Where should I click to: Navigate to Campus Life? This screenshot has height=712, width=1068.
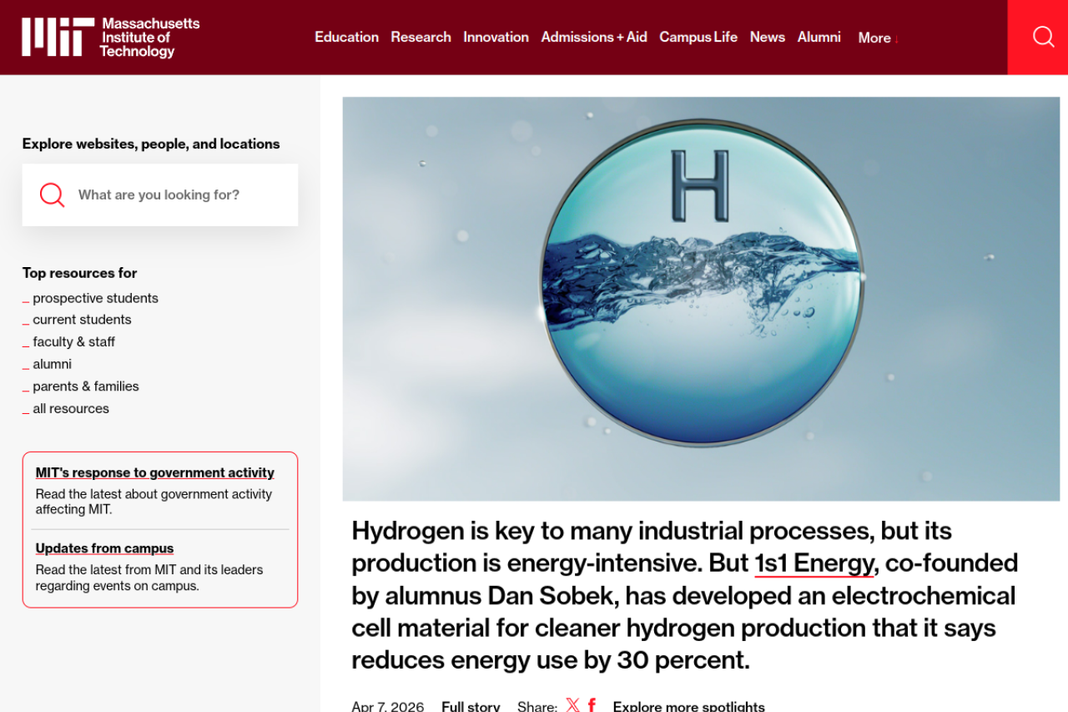click(698, 37)
